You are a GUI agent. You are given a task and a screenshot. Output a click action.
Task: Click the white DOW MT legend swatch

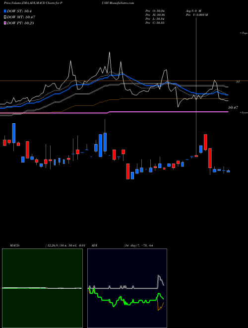point(5,17)
